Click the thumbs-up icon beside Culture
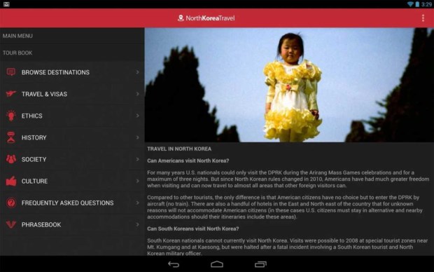 coord(11,181)
